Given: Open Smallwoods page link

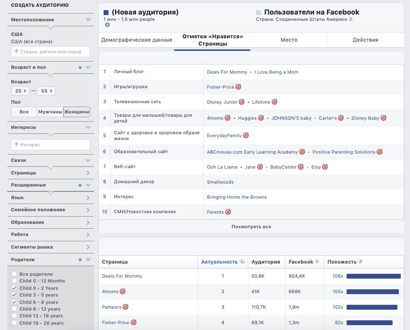Looking at the screenshot, I should point(220,182).
